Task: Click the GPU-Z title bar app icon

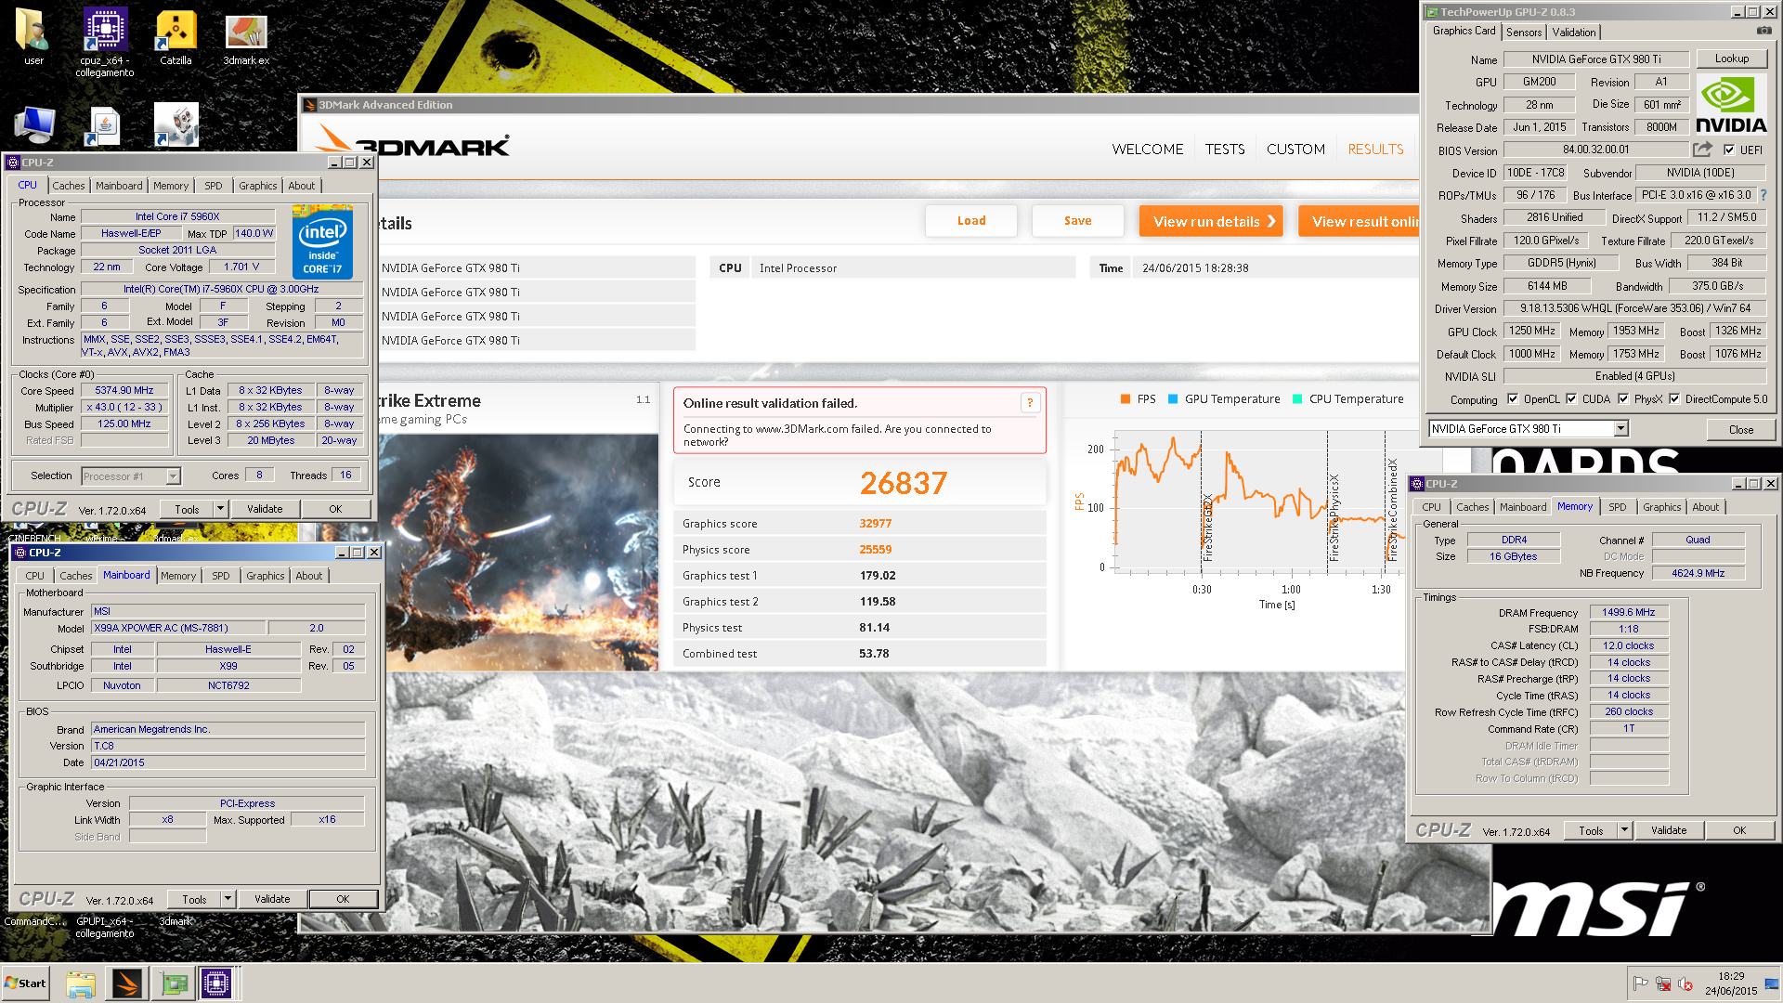Action: 1432,12
